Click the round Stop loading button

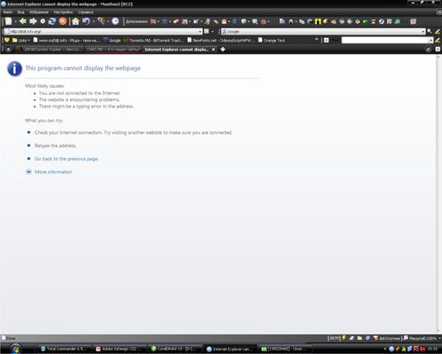pos(43,21)
